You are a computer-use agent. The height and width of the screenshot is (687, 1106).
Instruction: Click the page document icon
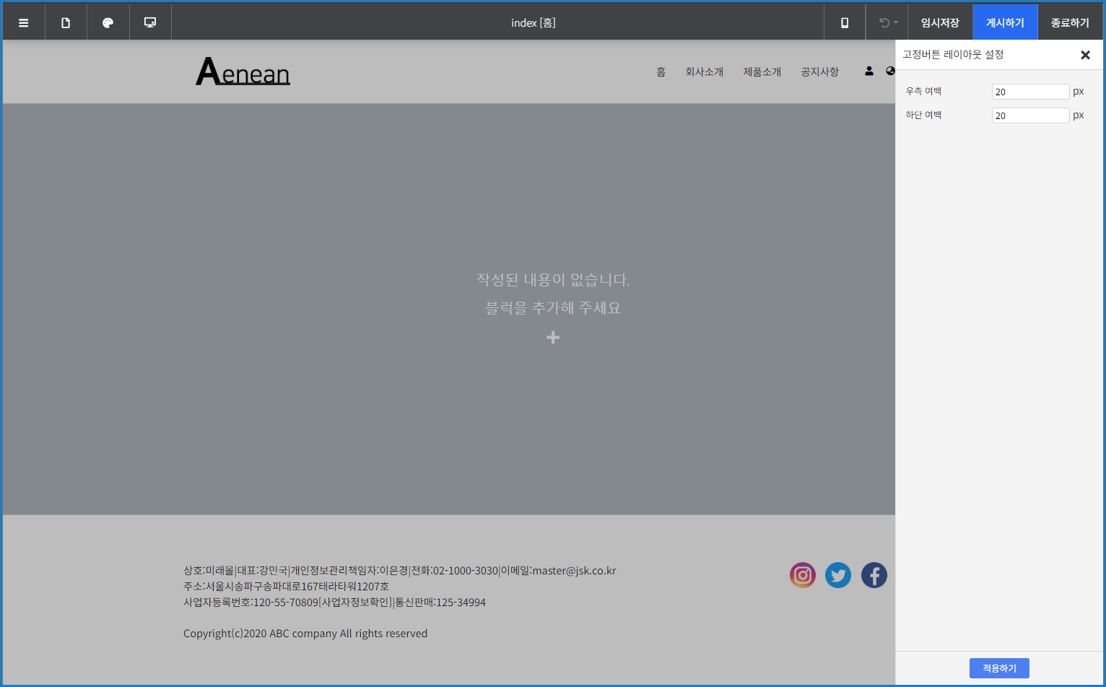tap(66, 23)
